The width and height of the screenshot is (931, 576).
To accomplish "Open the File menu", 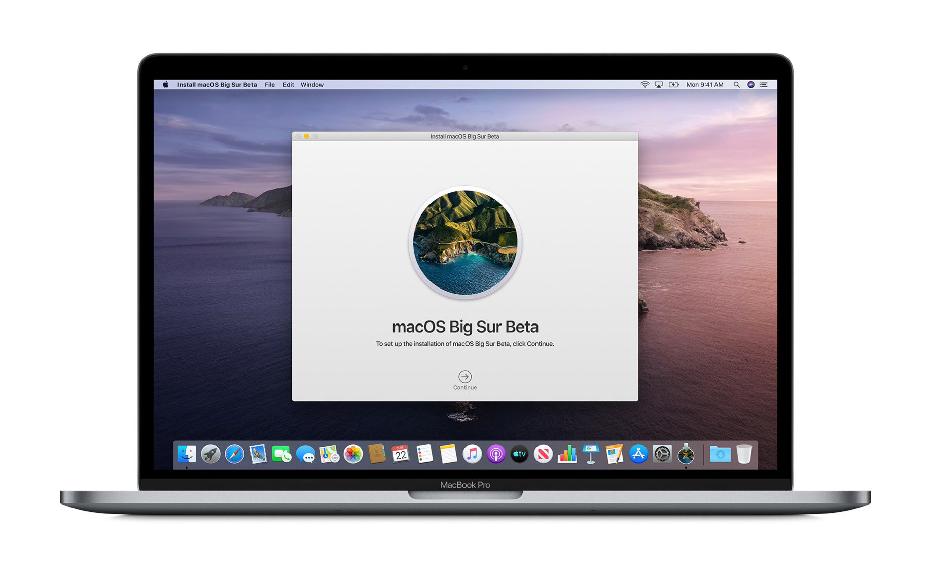I will [x=270, y=85].
